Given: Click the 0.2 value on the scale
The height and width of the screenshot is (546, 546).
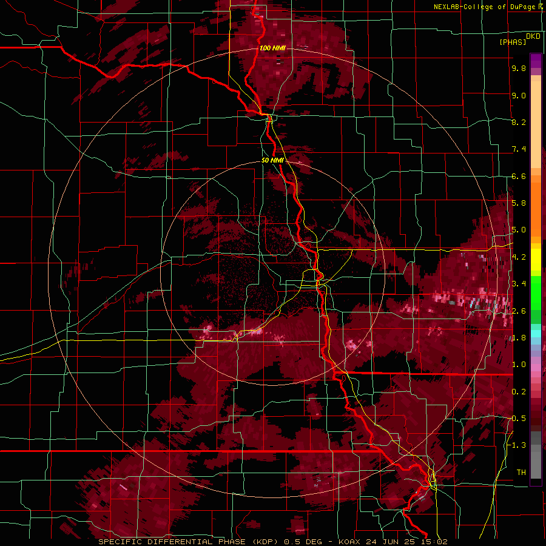Looking at the screenshot, I should (x=519, y=392).
